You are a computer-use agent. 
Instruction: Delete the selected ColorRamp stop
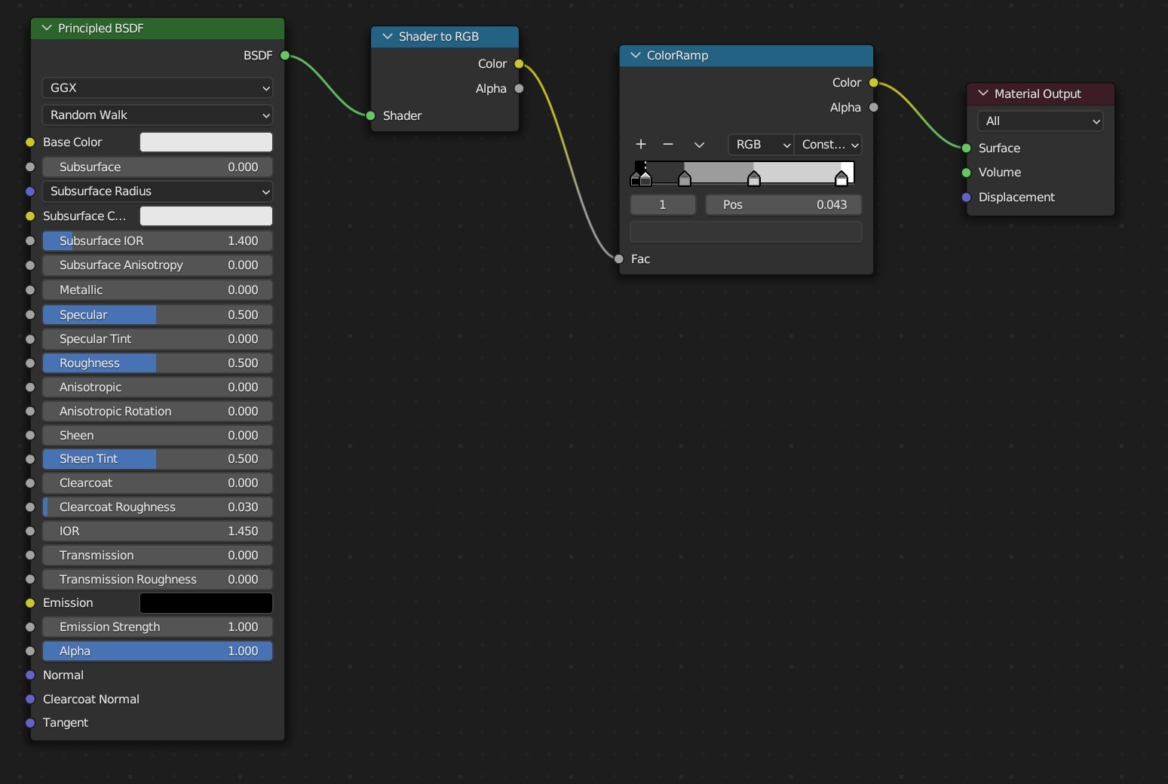click(668, 145)
